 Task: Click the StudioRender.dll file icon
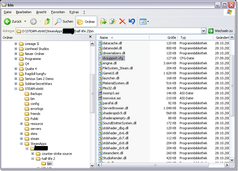click(100, 158)
